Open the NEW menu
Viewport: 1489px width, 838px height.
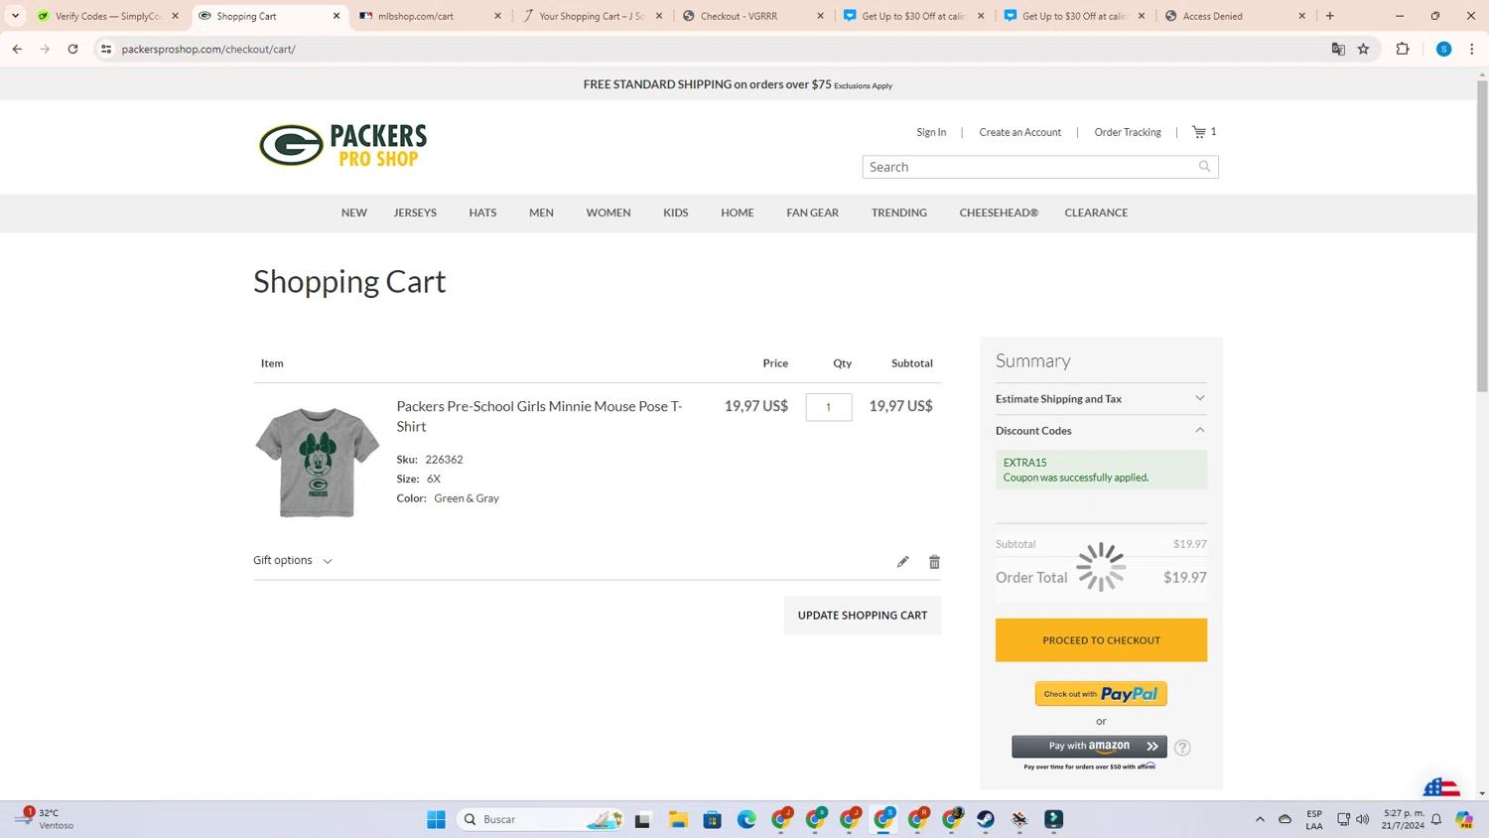click(x=354, y=212)
